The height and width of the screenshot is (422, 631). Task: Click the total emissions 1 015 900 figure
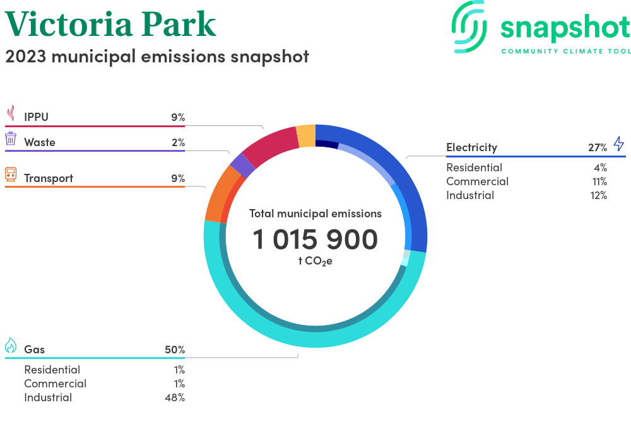tap(315, 240)
